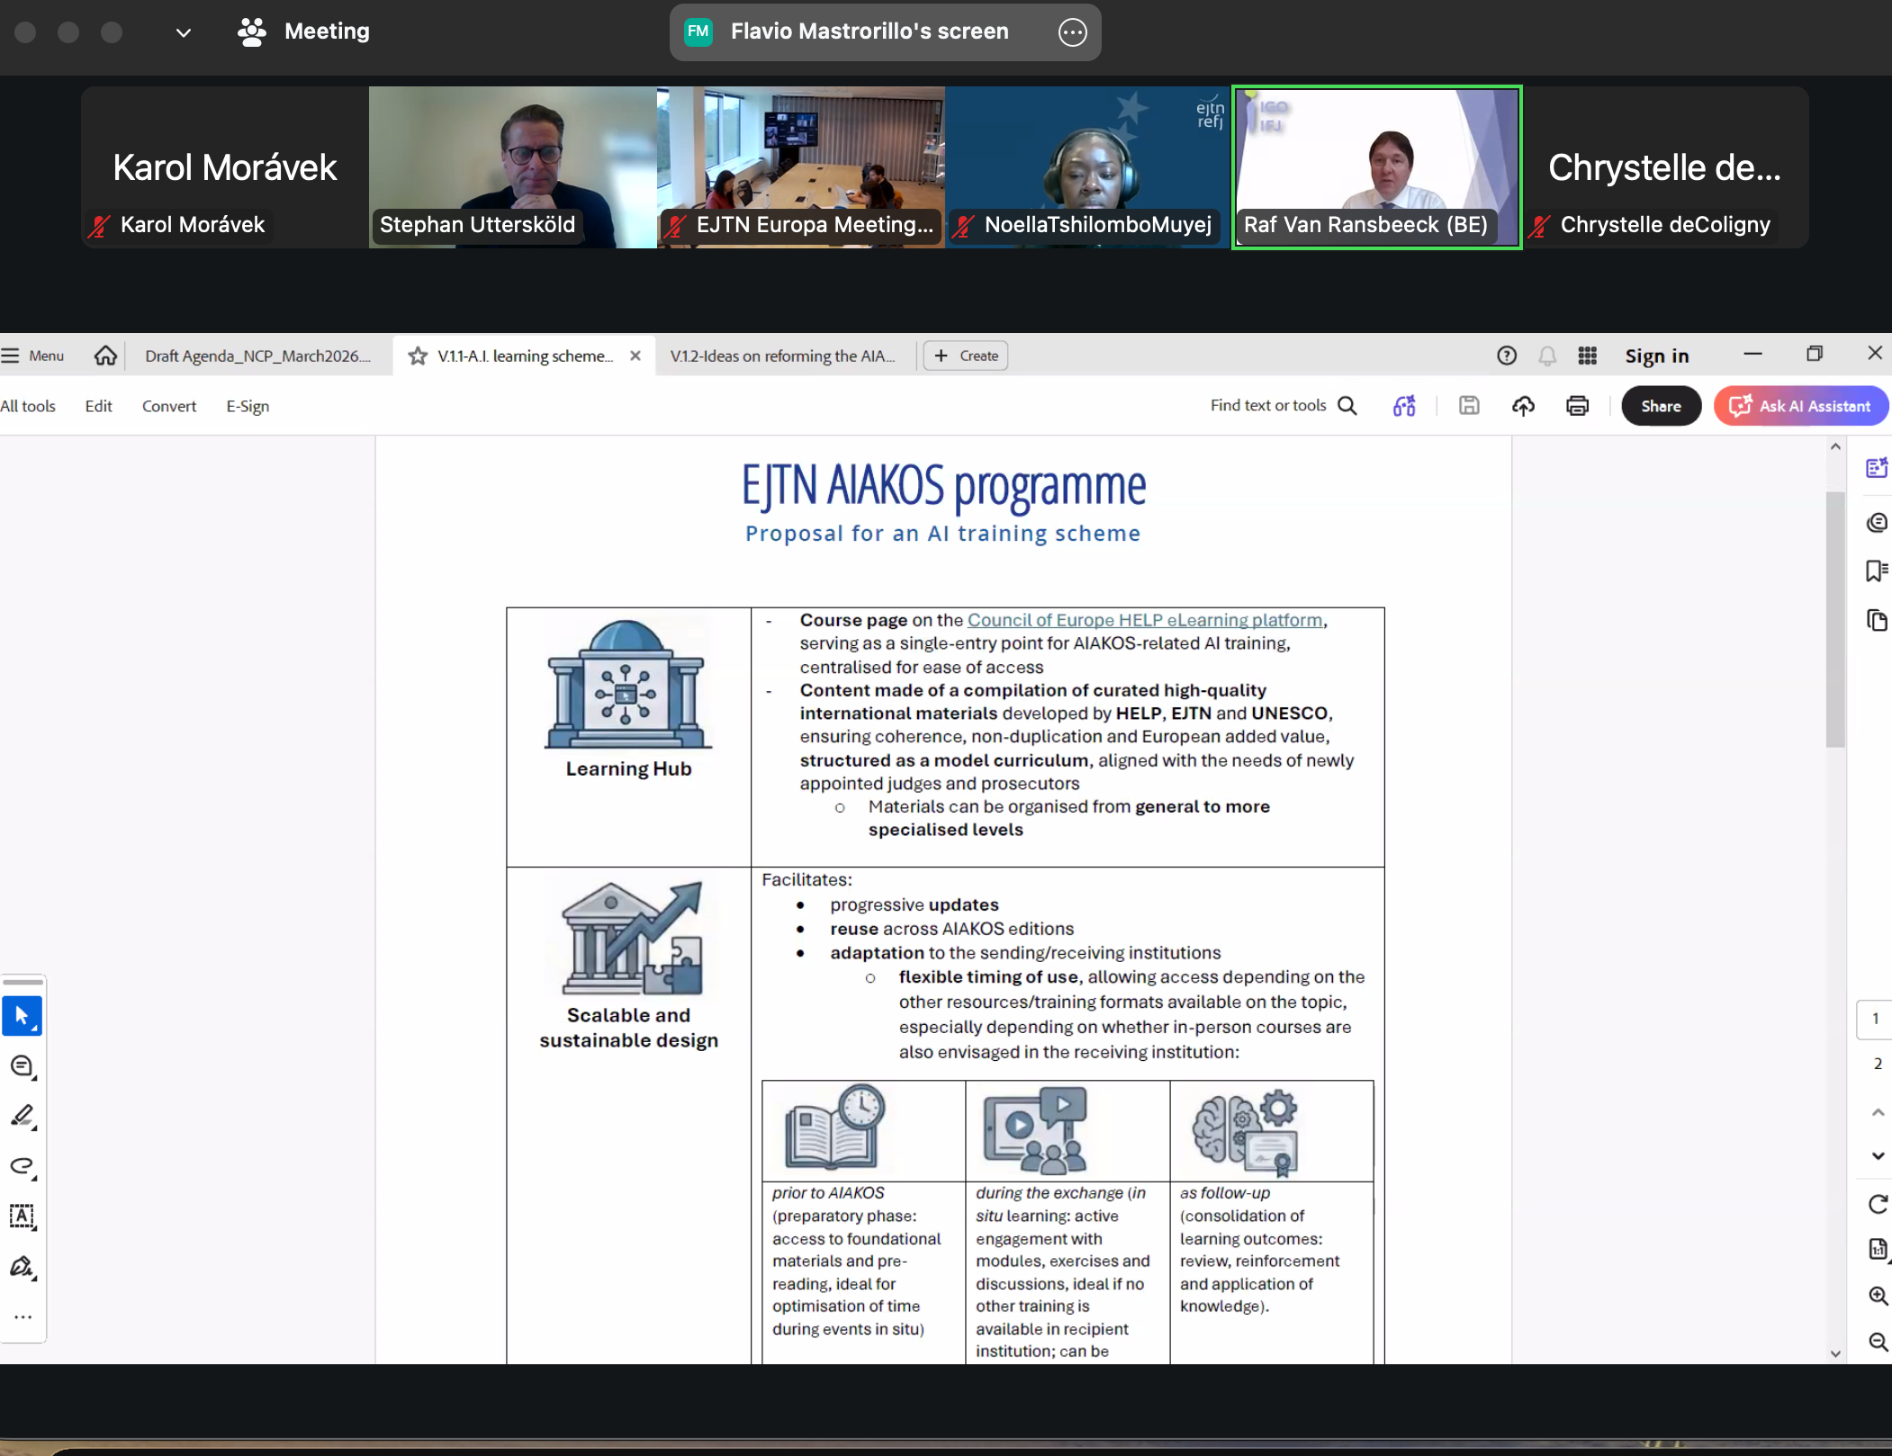The image size is (1892, 1456).
Task: Click the AI summary icon next to search
Action: point(1404,406)
